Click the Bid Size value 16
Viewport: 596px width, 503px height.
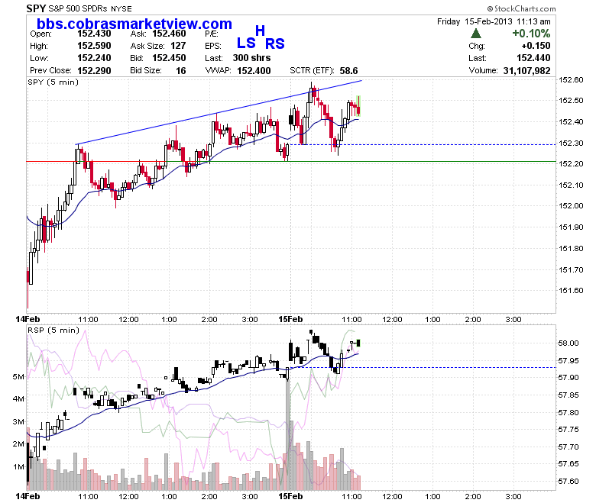[x=181, y=71]
